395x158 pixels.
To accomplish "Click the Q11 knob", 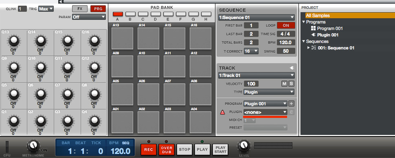I will (67, 67).
